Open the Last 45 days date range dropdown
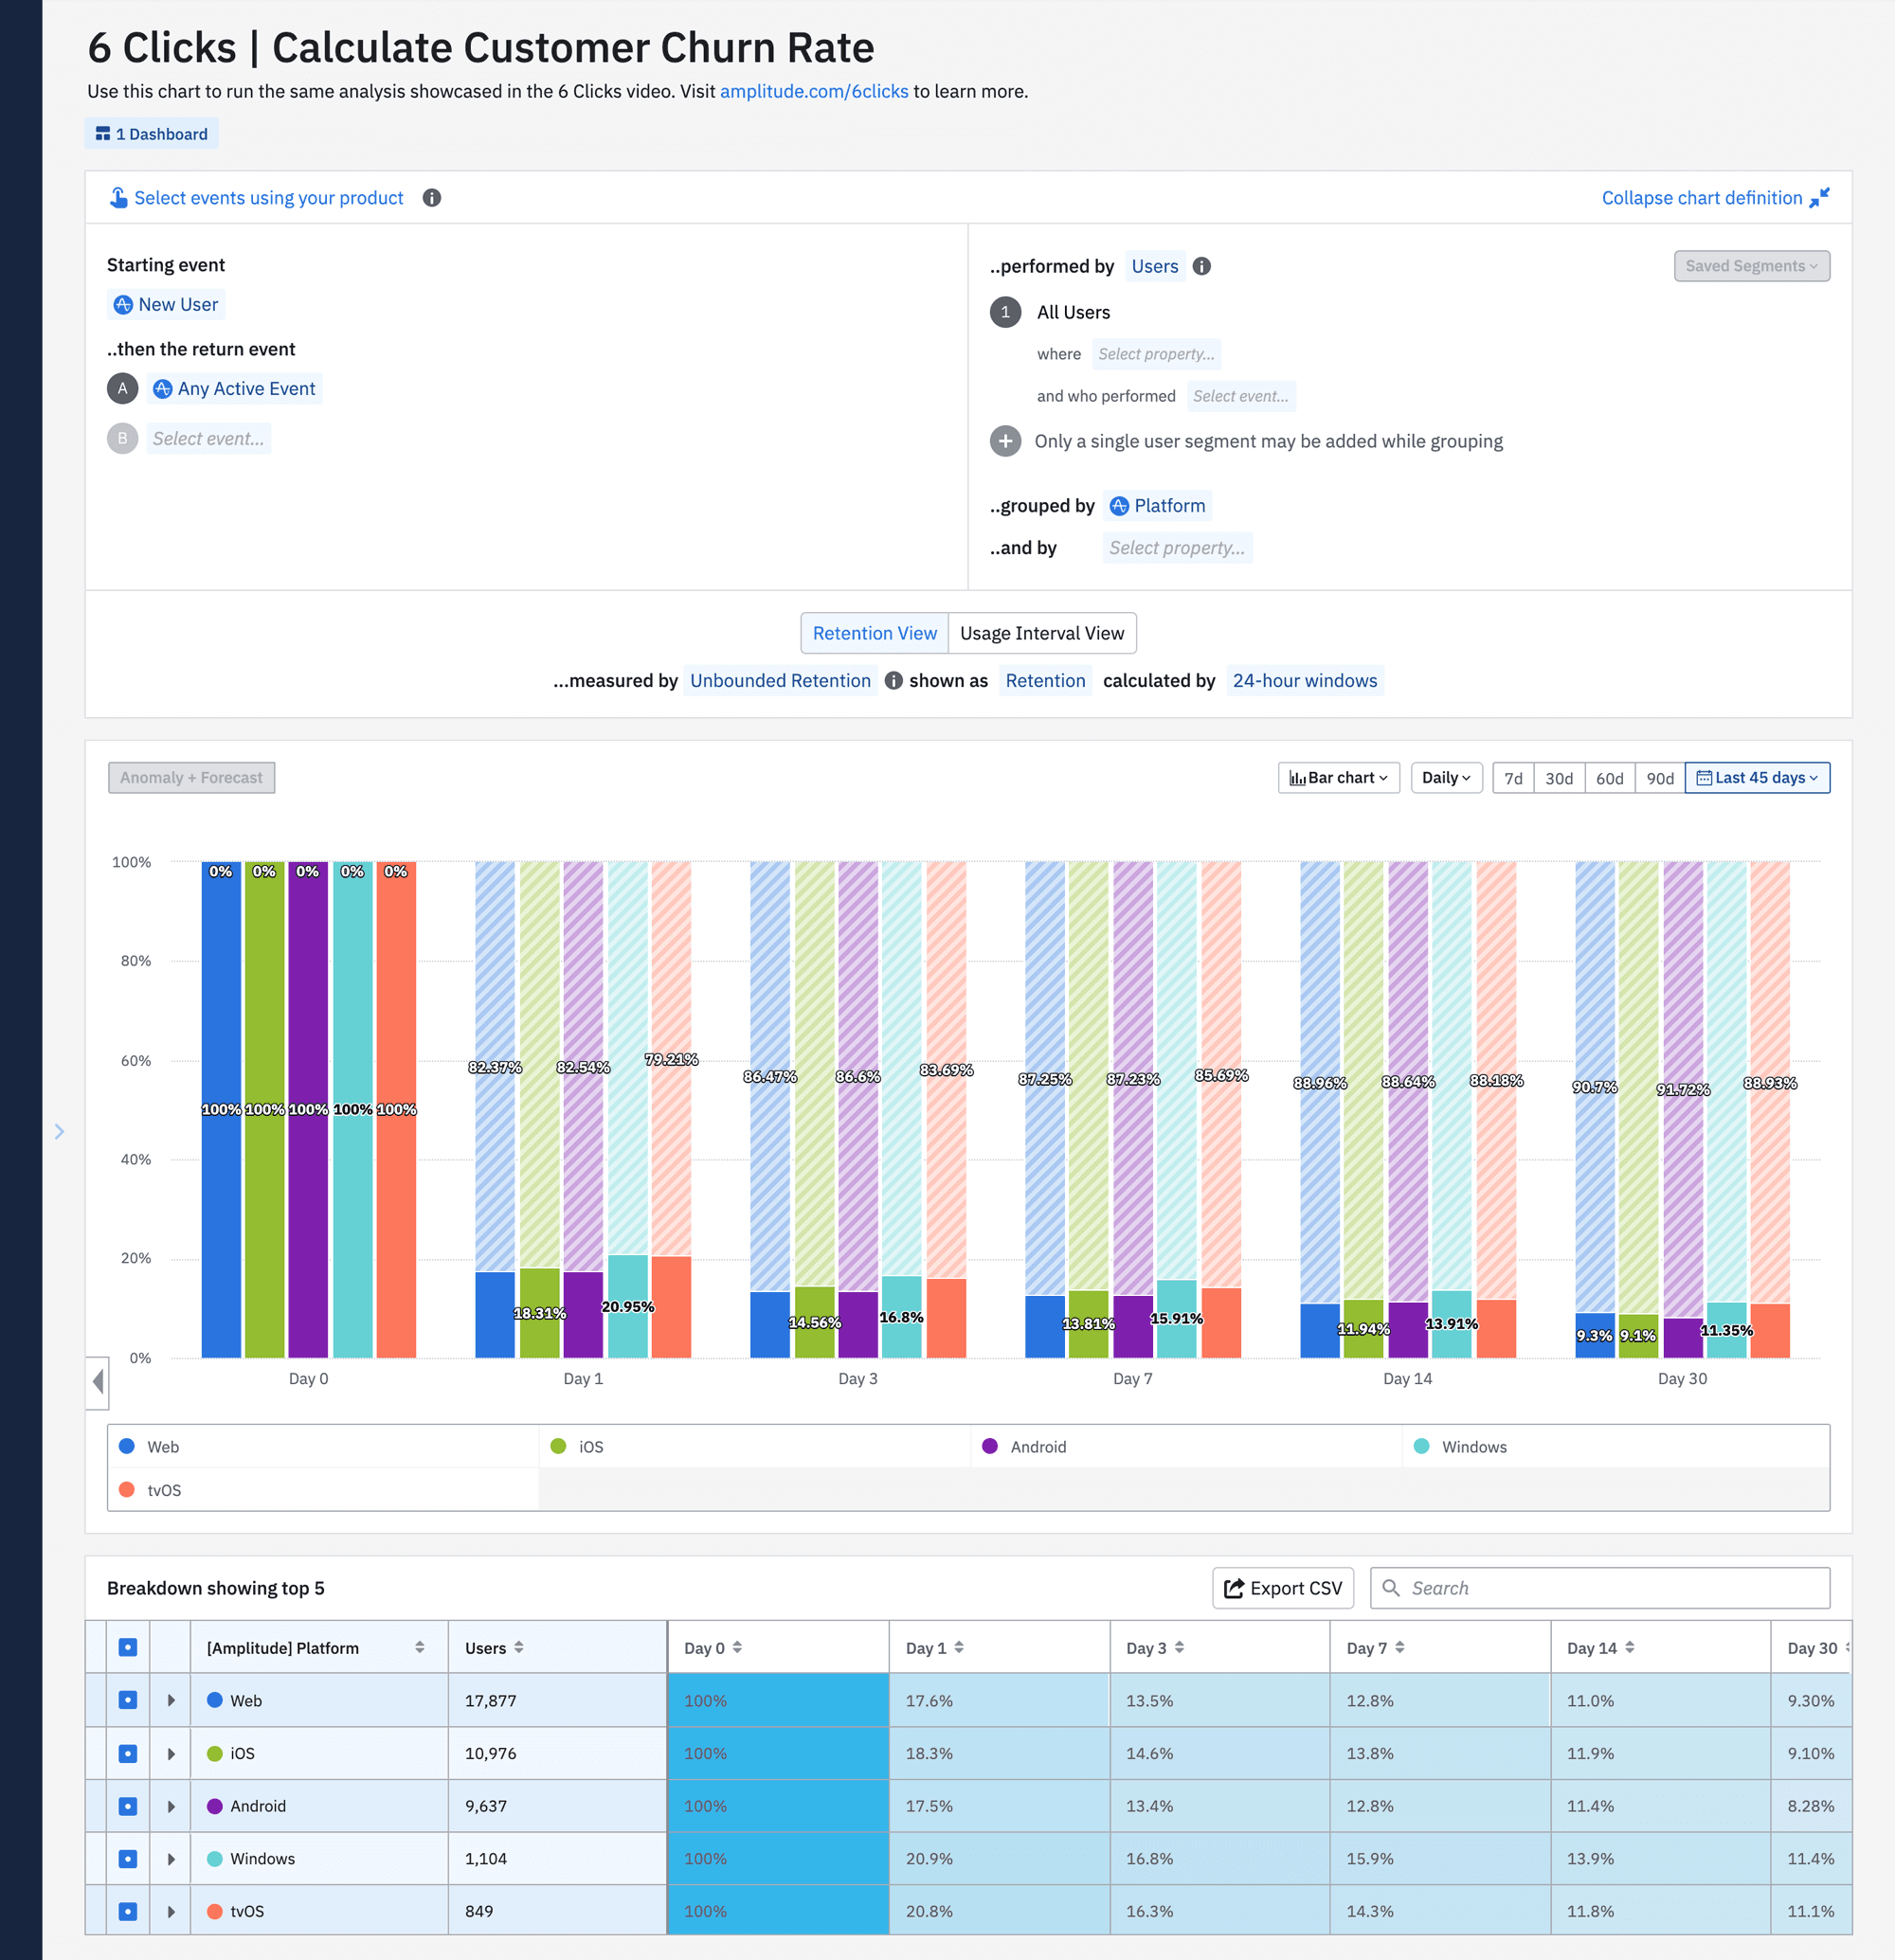 pyautogui.click(x=1757, y=777)
